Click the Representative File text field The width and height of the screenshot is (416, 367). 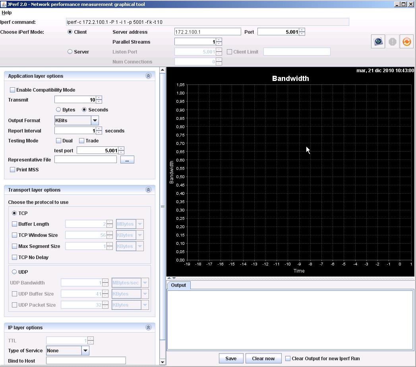pos(85,159)
